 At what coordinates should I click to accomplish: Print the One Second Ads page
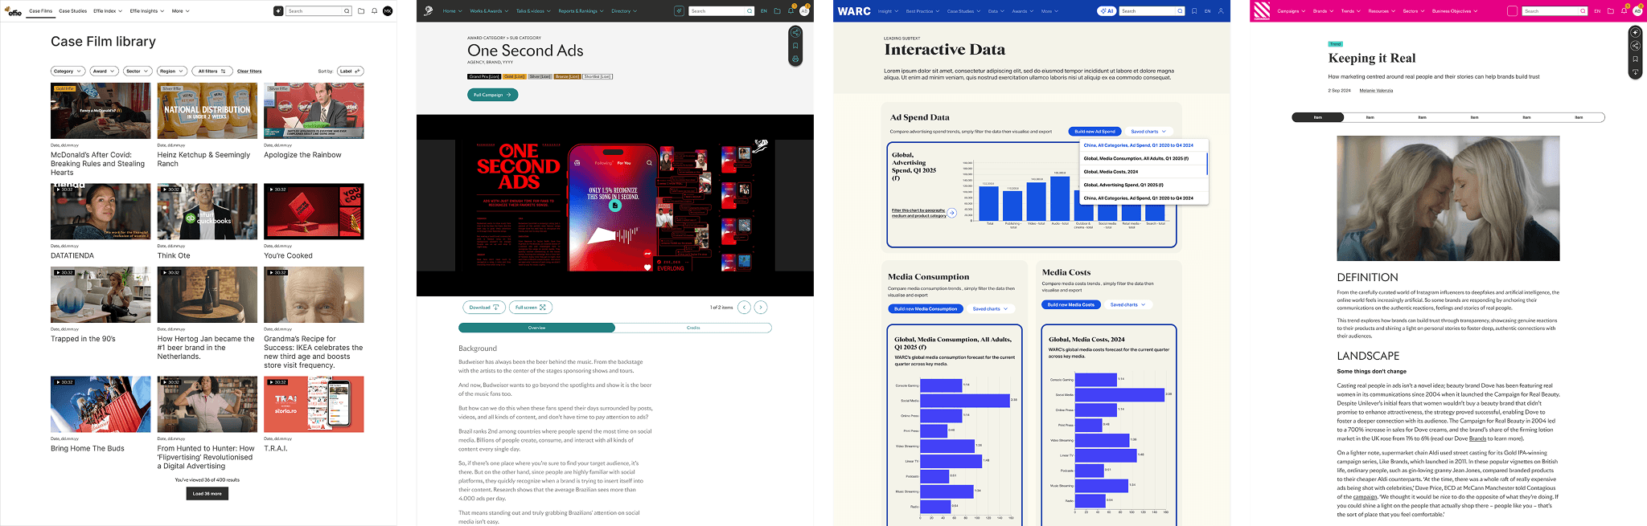point(795,59)
